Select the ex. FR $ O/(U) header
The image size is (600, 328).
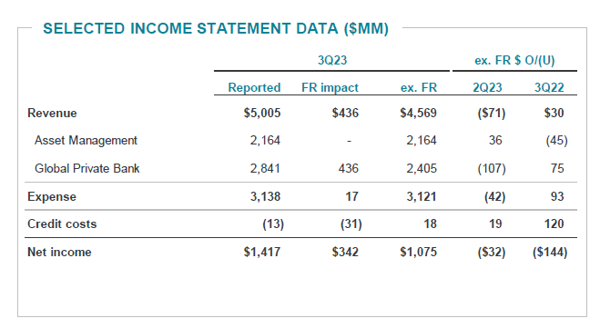point(514,60)
